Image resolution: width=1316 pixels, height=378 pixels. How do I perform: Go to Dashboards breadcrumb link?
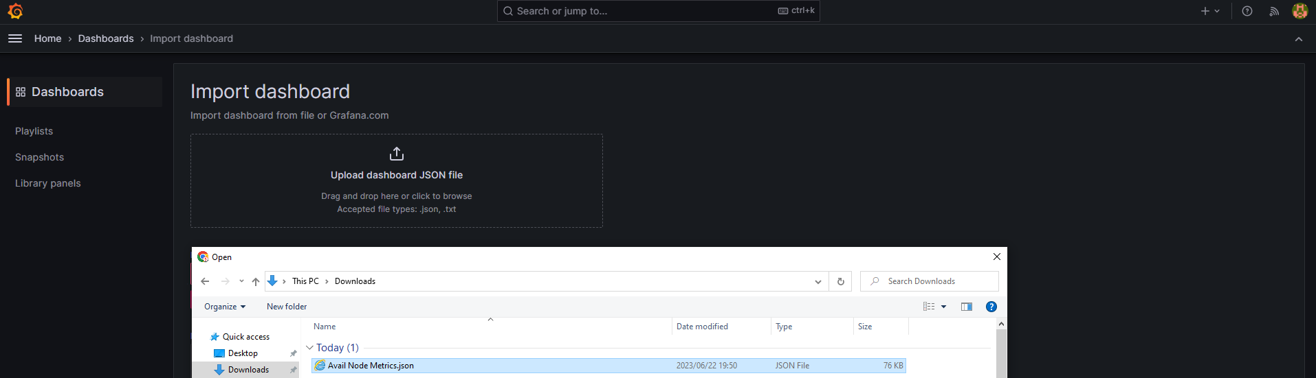[106, 38]
